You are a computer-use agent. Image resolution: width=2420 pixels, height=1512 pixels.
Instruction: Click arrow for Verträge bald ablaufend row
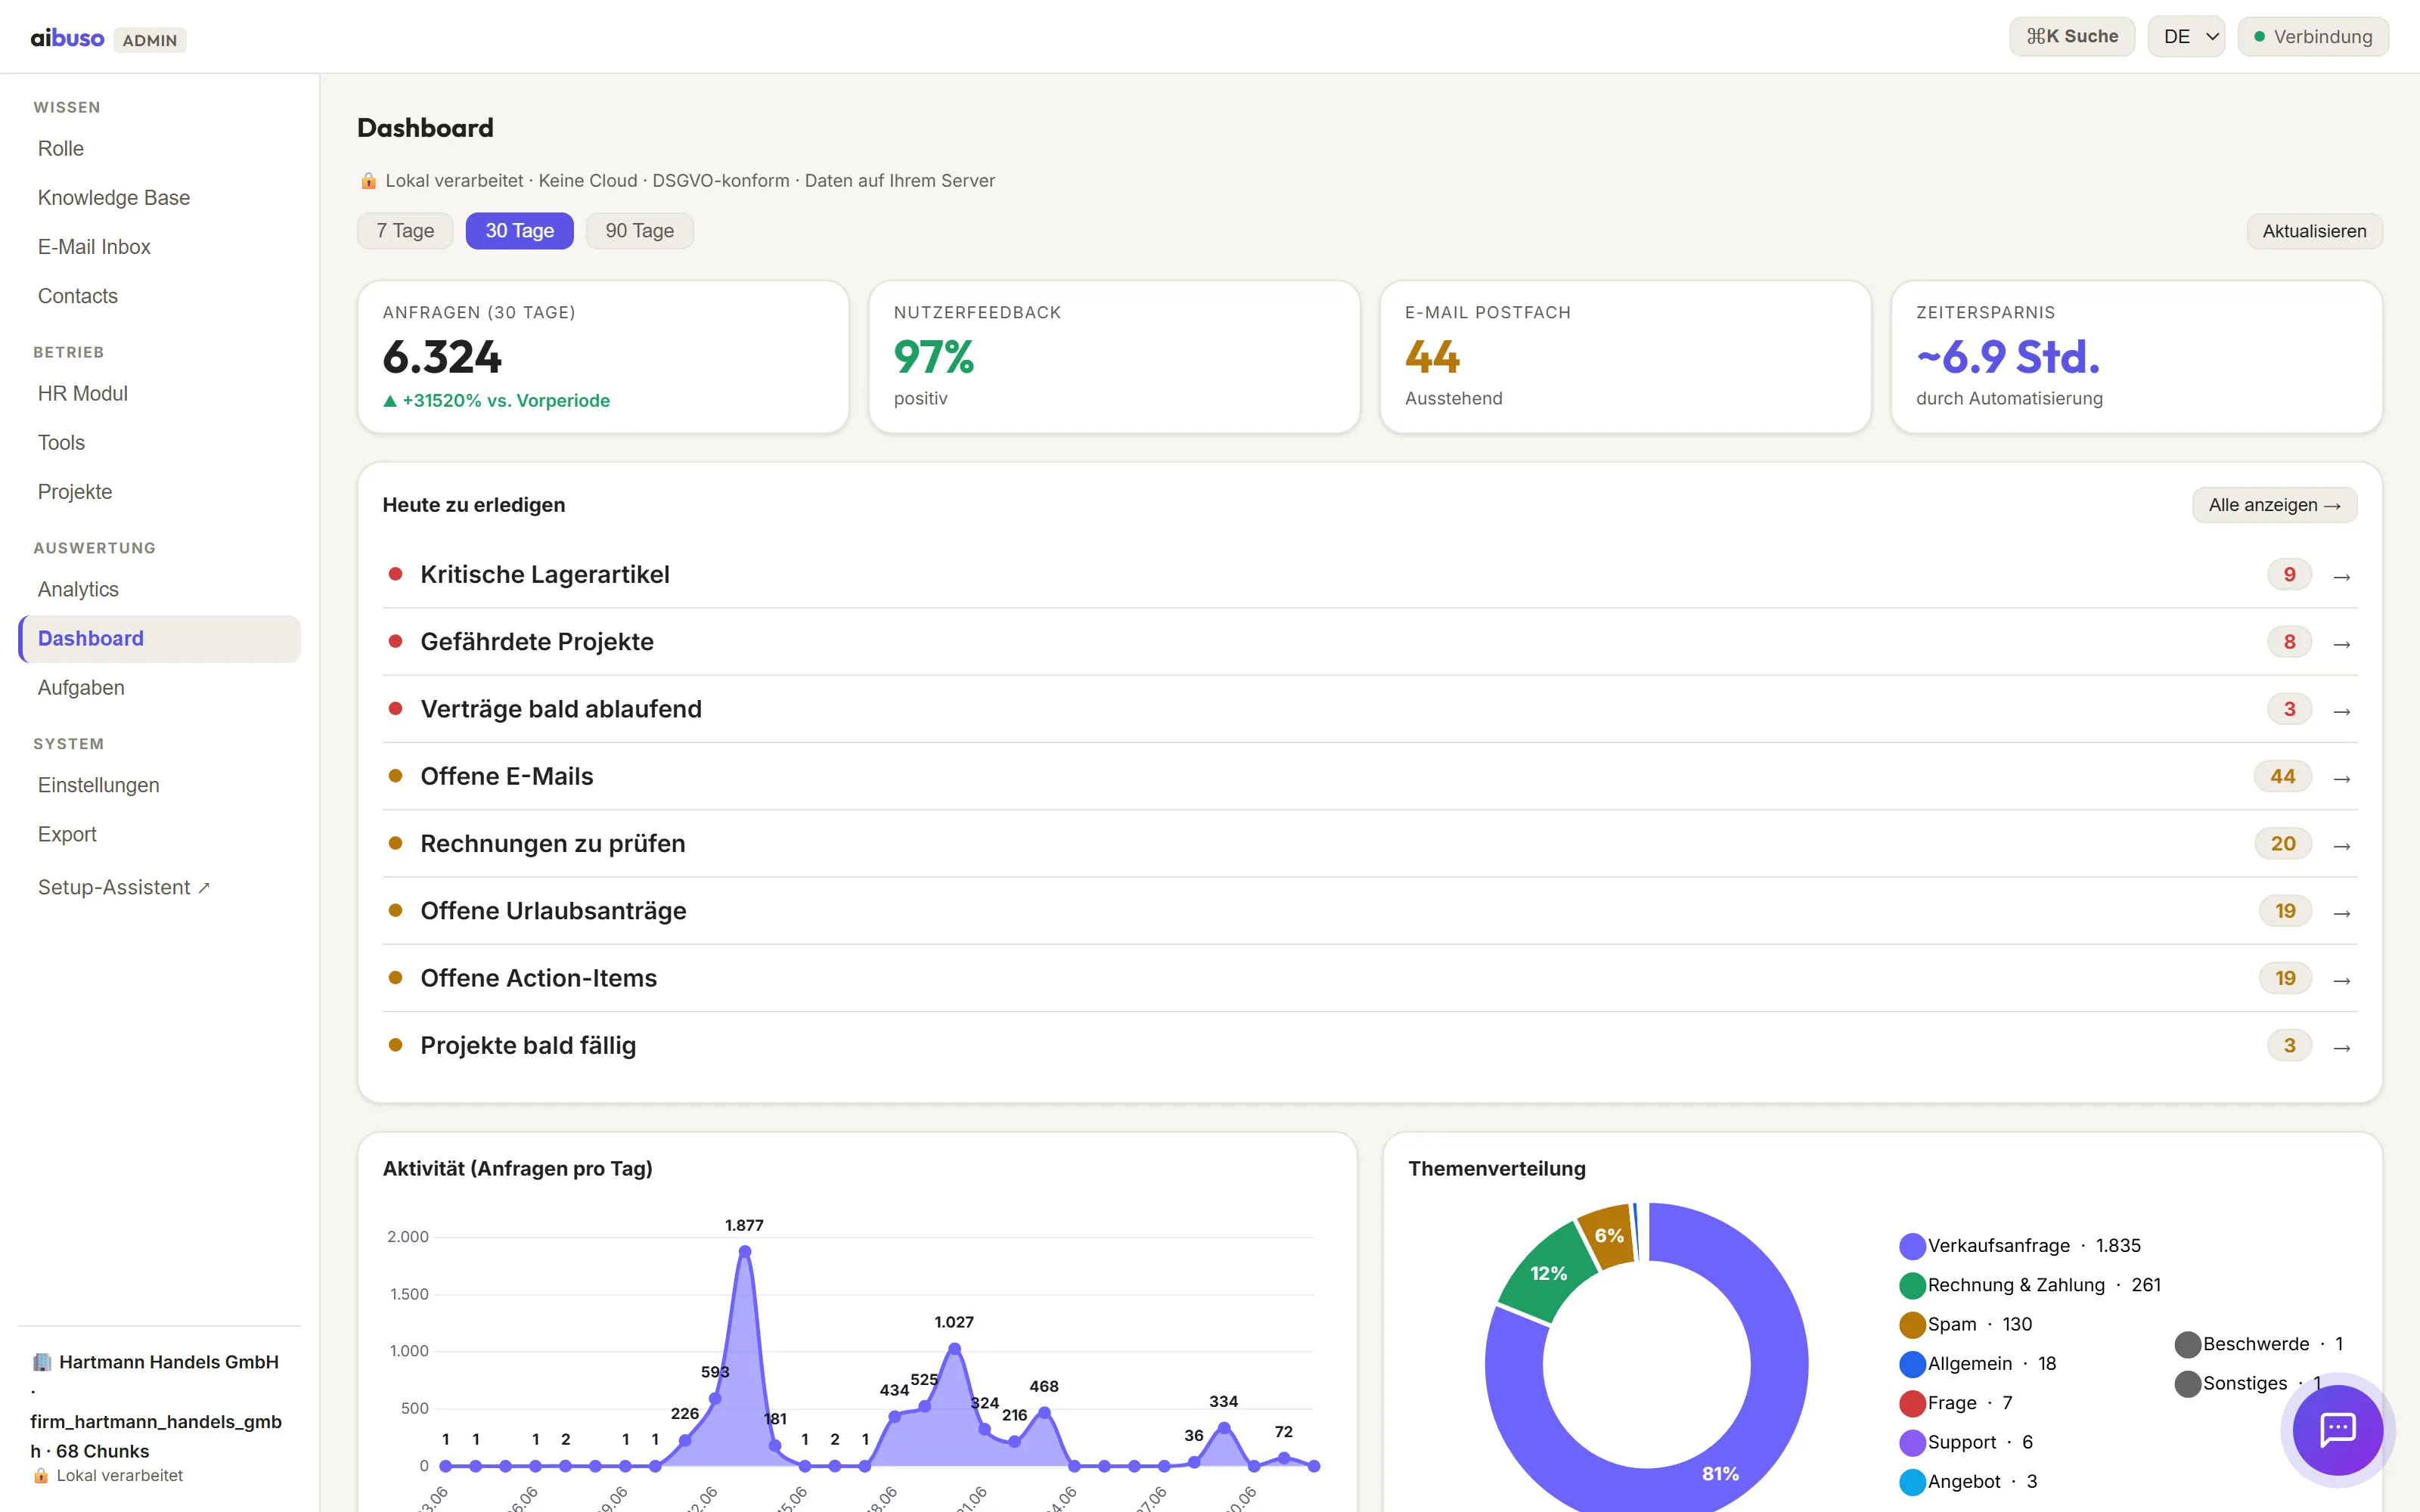point(2341,711)
